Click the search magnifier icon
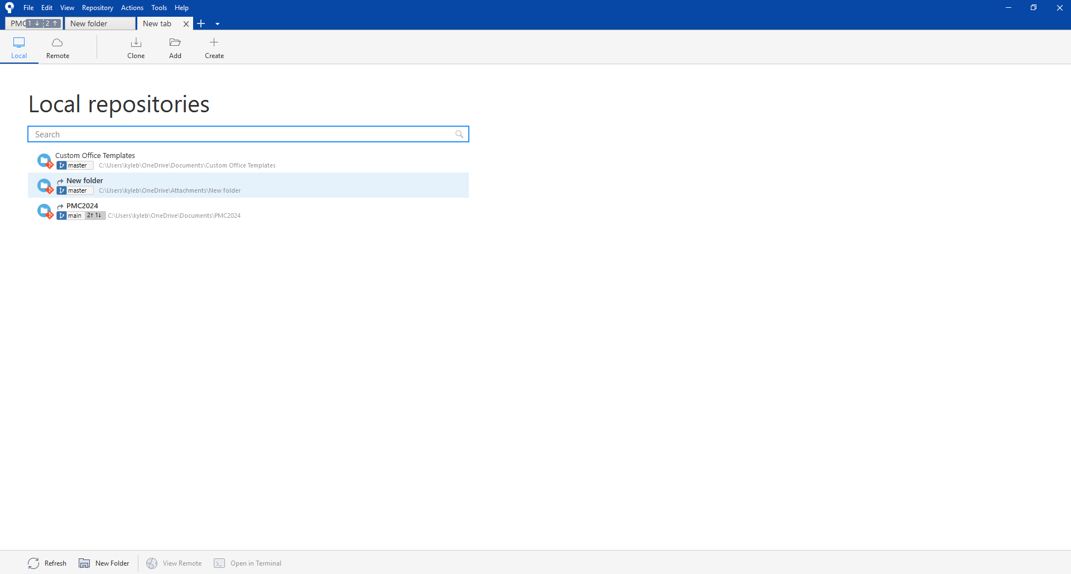Image resolution: width=1071 pixels, height=574 pixels. coord(459,134)
